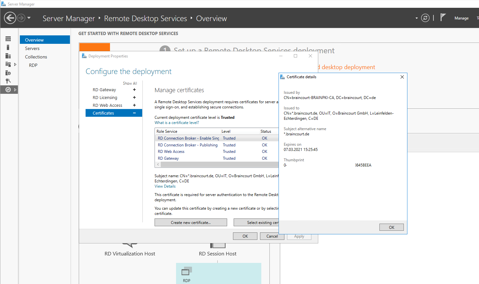The height and width of the screenshot is (284, 479).
Task: Close the Certificate details dialog
Action: click(x=402, y=77)
